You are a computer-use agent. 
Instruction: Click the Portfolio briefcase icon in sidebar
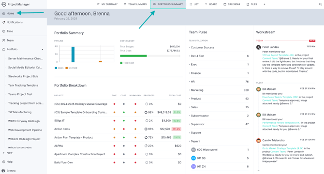(4, 49)
